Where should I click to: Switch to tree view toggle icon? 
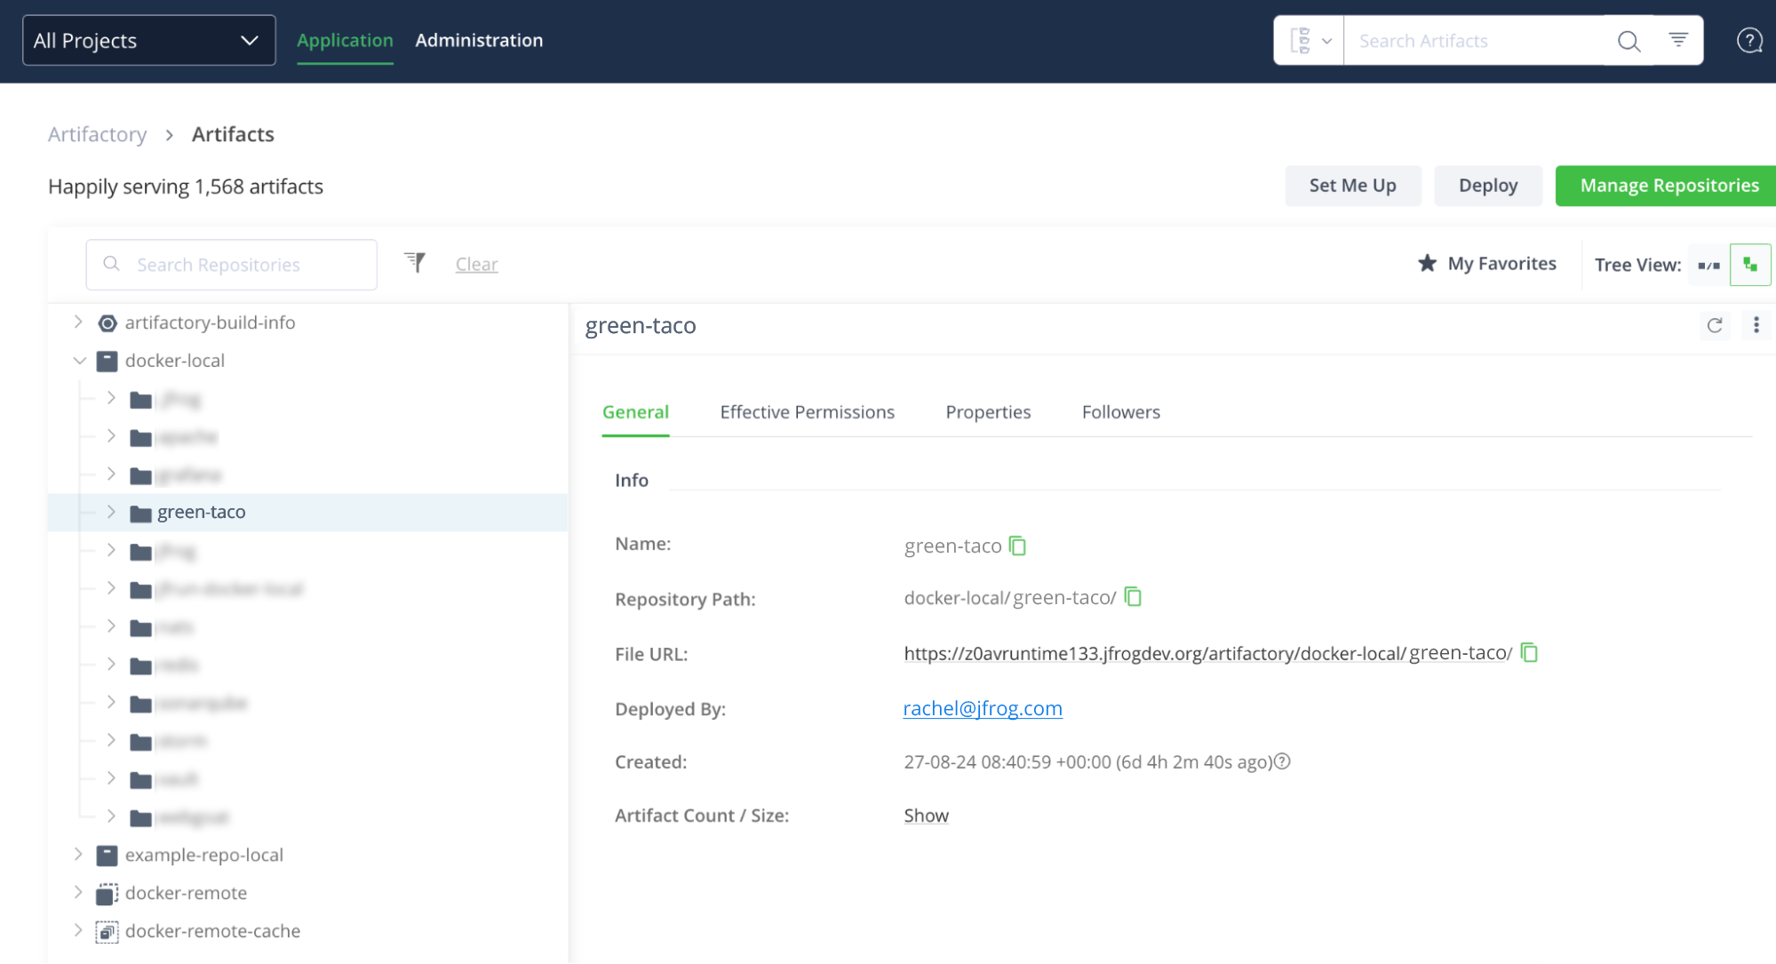1750,265
